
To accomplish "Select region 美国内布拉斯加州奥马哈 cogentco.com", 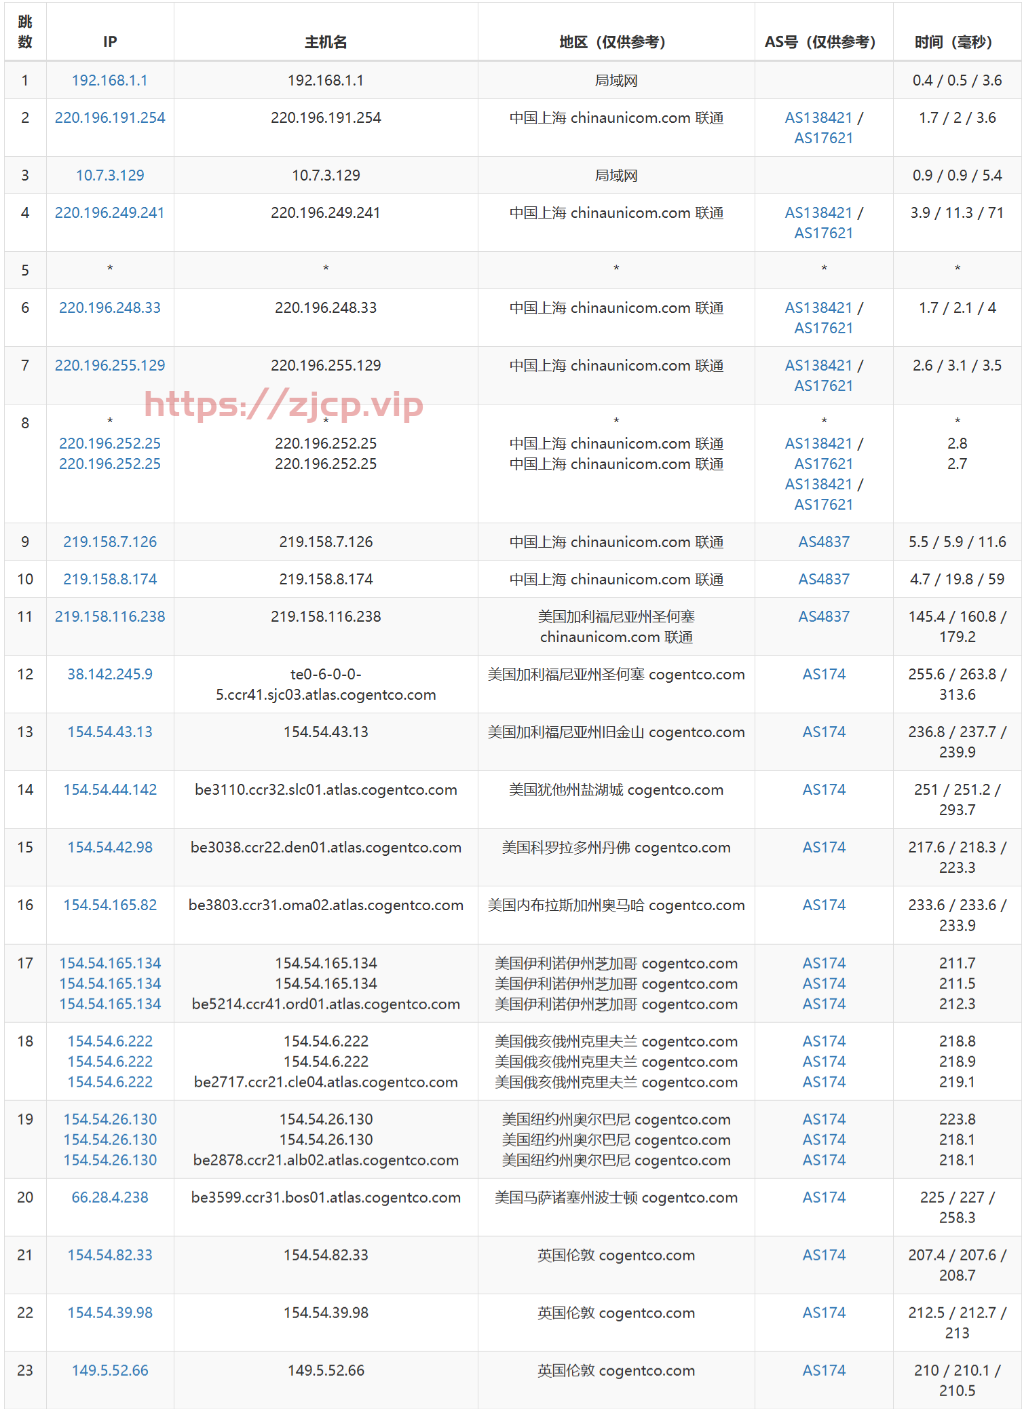I will tap(616, 905).
